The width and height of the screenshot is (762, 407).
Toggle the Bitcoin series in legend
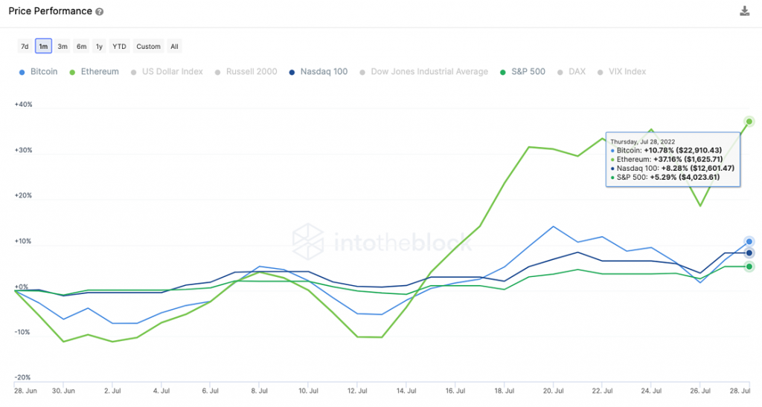(x=39, y=72)
